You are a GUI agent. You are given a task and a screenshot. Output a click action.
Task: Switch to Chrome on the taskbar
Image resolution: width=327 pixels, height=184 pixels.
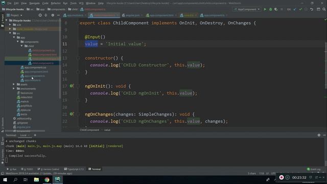[x=47, y=179]
